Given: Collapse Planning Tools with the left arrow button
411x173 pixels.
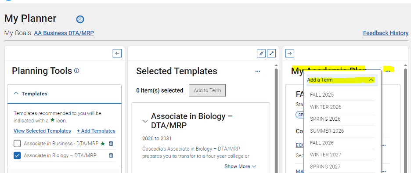Looking at the screenshot, I should pyautogui.click(x=117, y=54).
